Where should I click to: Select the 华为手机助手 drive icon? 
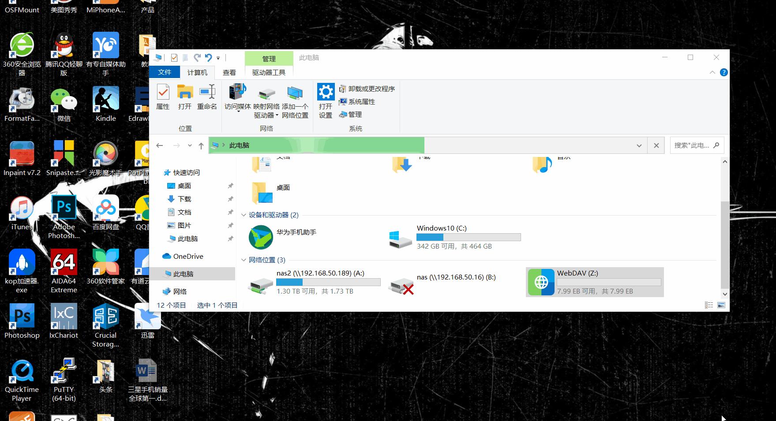pos(260,237)
